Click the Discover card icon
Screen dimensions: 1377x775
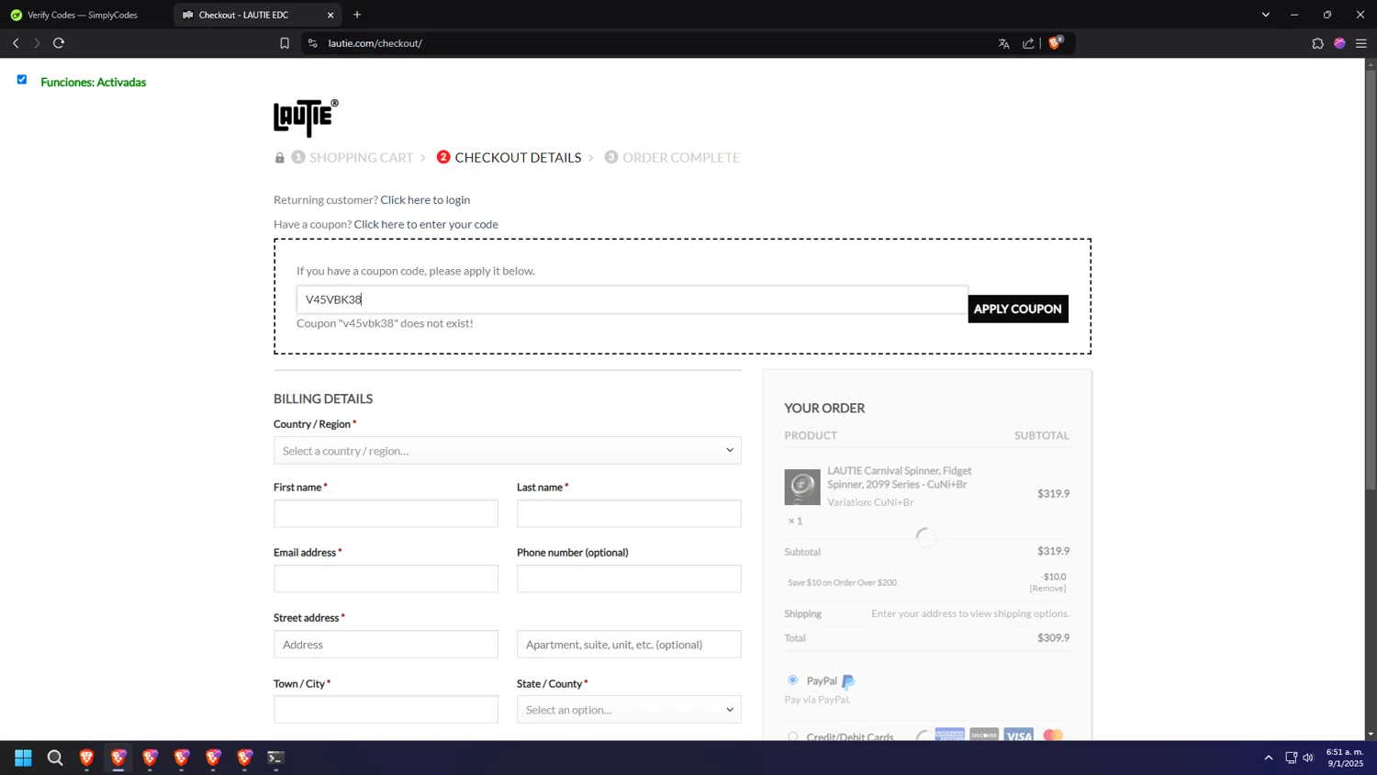coord(984,735)
